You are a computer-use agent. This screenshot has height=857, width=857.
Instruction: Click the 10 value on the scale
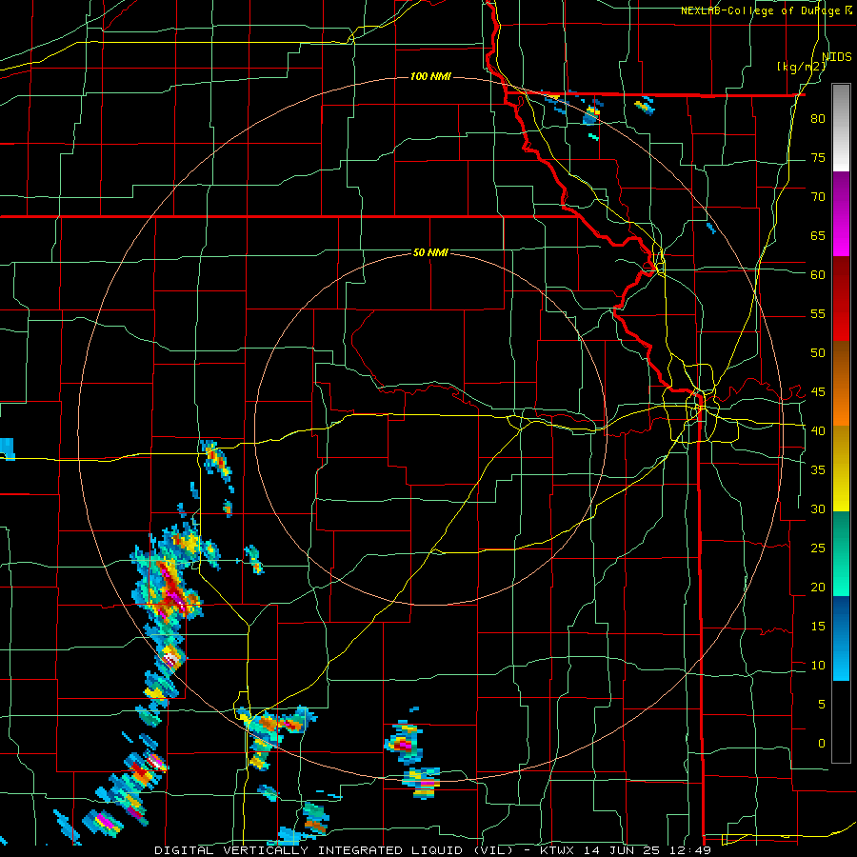[x=818, y=666]
